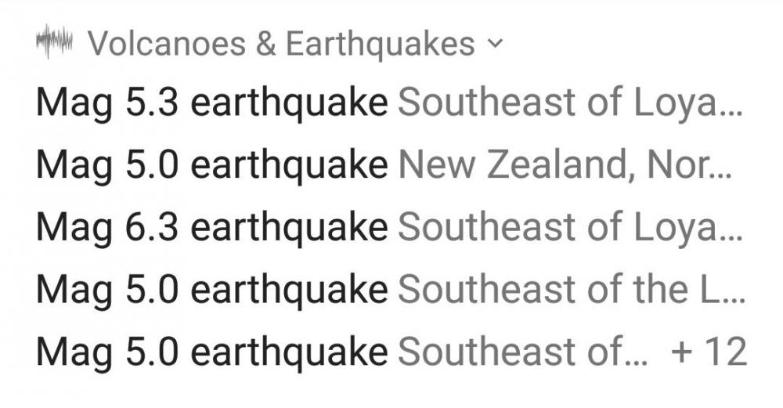Open the Mag 6.3 earthquake alert title
The height and width of the screenshot is (408, 783).
211,227
